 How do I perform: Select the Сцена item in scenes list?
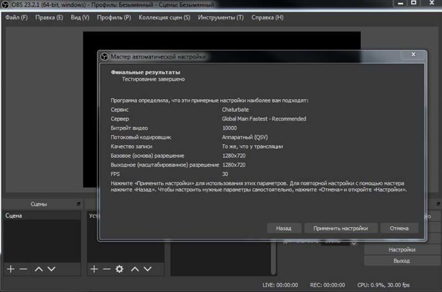point(42,216)
